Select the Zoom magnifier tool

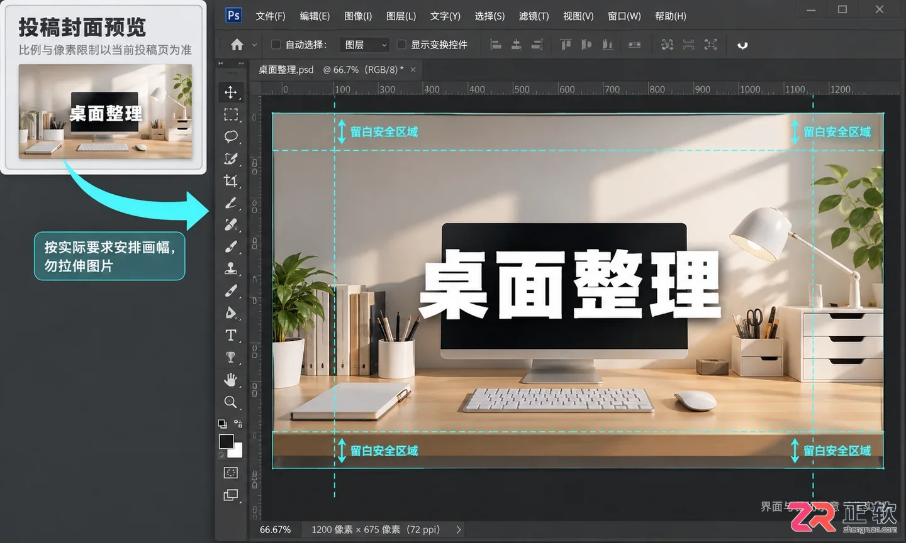(231, 402)
